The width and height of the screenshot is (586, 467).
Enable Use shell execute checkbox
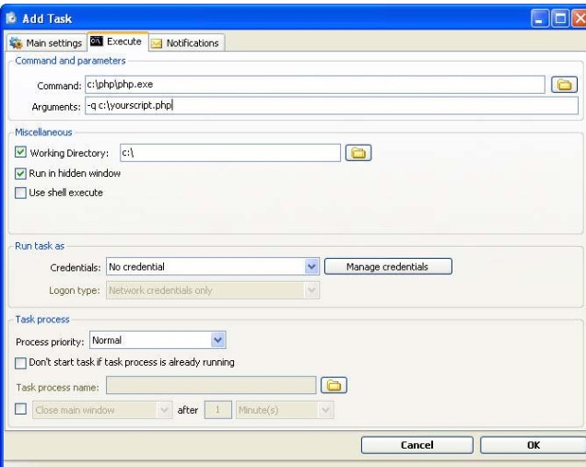click(x=20, y=193)
